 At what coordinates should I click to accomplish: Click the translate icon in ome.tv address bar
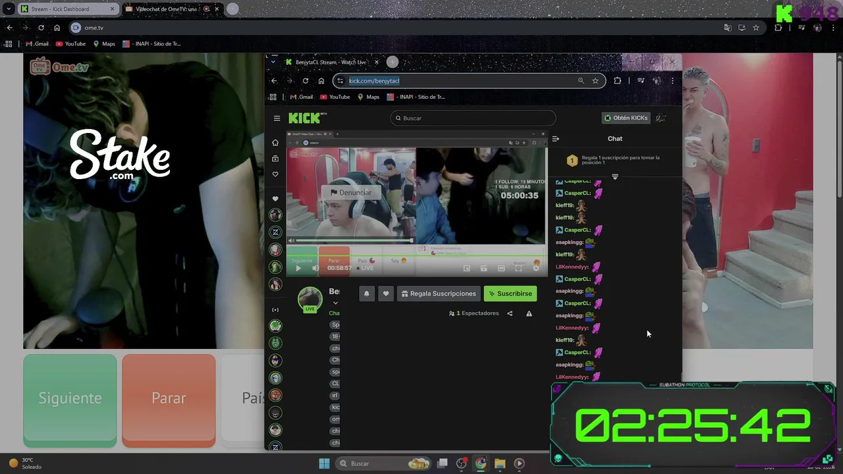pyautogui.click(x=728, y=28)
